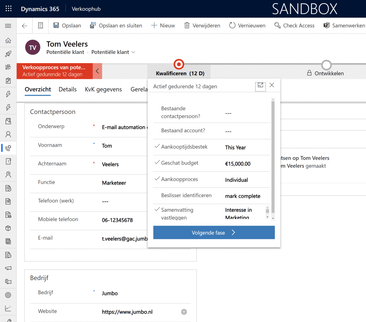Open the target goals icon in sidebar
Image resolution: width=366 pixels, height=322 pixels.
8,295
